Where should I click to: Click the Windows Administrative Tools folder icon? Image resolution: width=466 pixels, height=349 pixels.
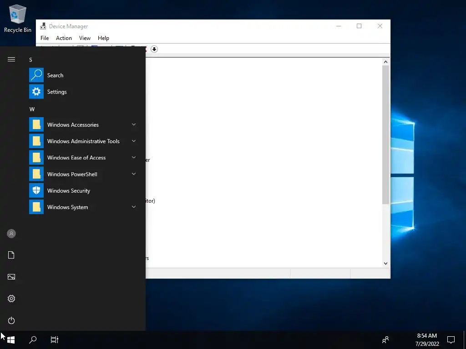pos(36,141)
